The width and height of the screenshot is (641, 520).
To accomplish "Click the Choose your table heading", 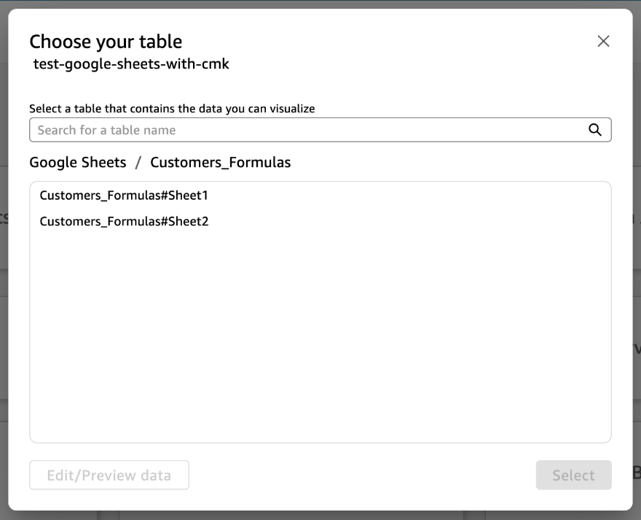I will tap(106, 42).
